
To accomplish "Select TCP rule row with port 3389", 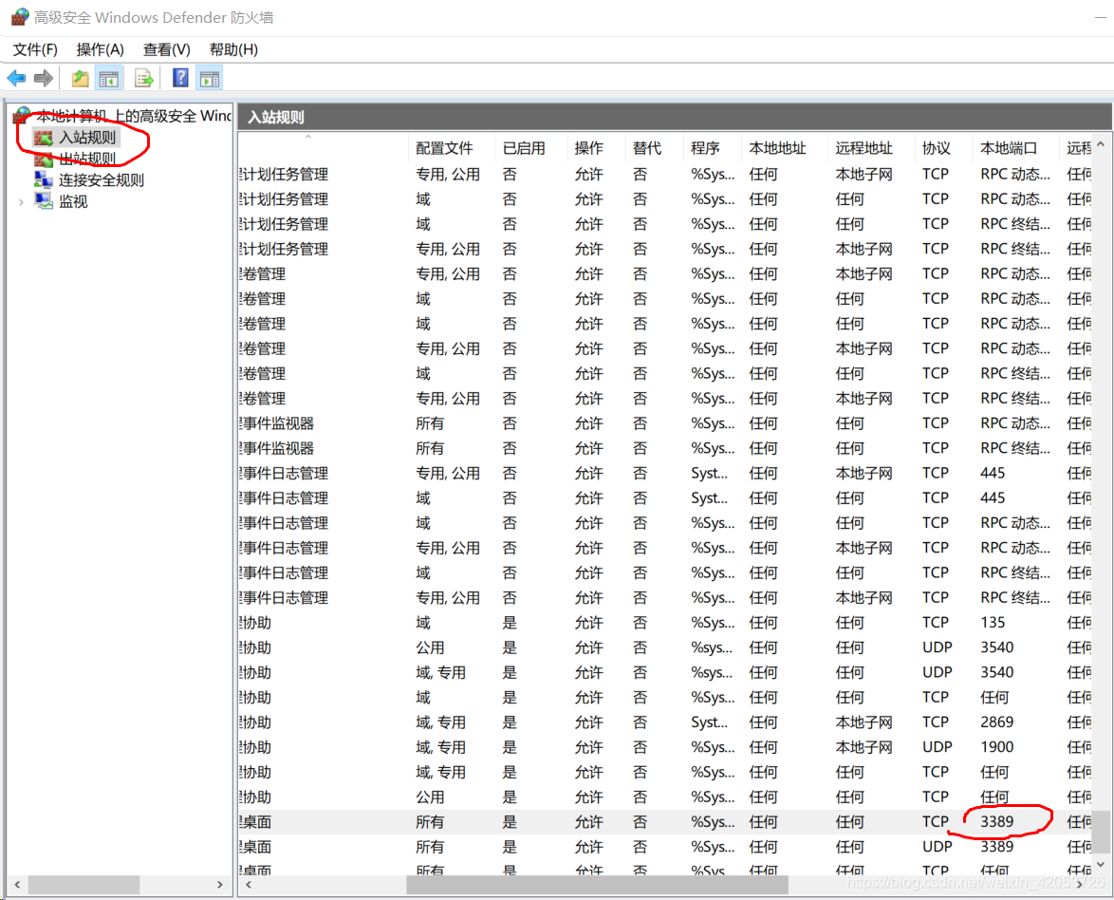I will 666,822.
